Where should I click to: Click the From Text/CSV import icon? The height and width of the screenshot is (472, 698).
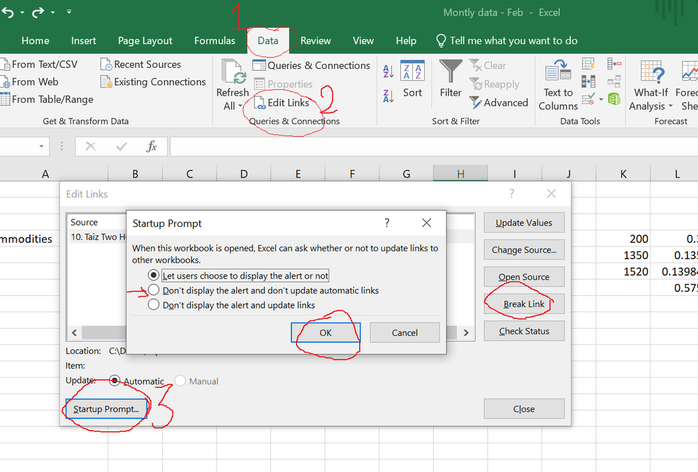click(5, 64)
